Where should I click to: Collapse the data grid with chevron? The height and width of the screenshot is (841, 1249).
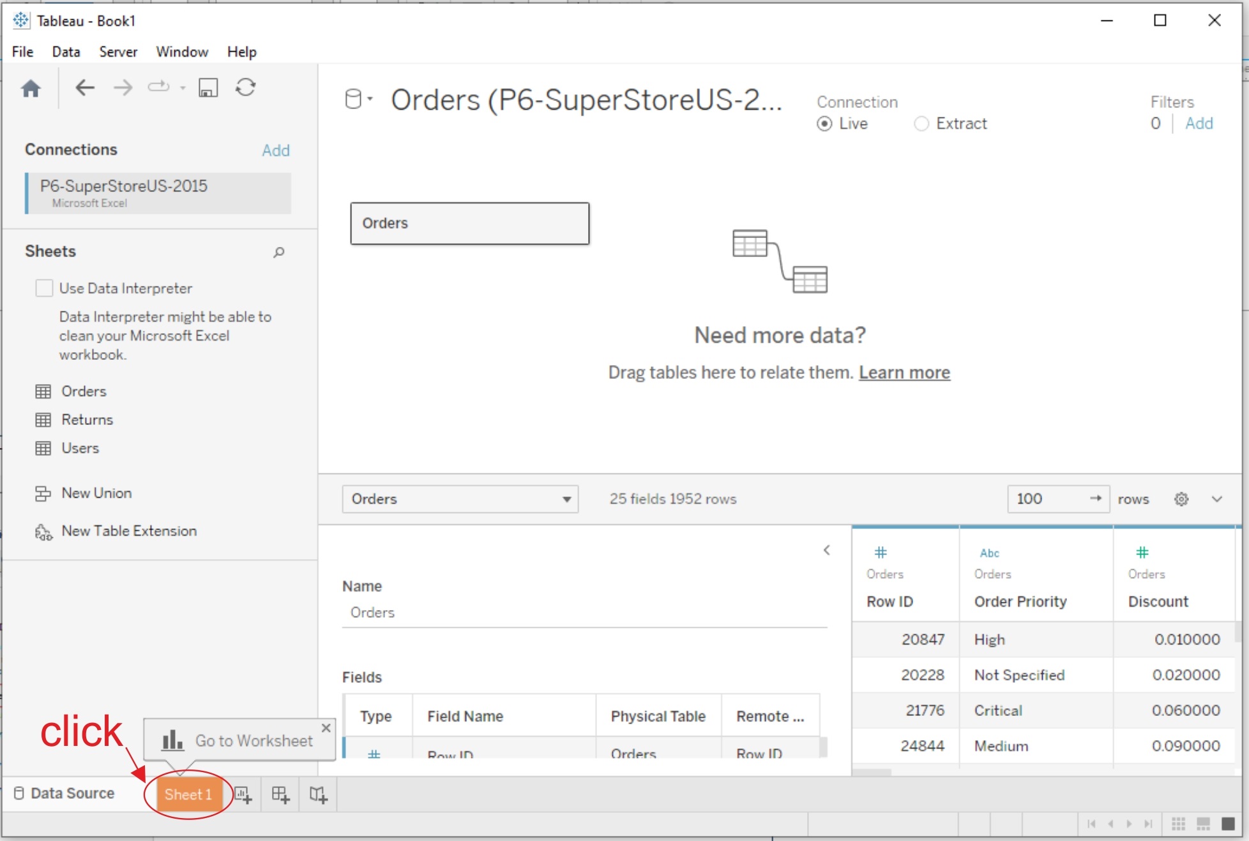(x=1217, y=499)
